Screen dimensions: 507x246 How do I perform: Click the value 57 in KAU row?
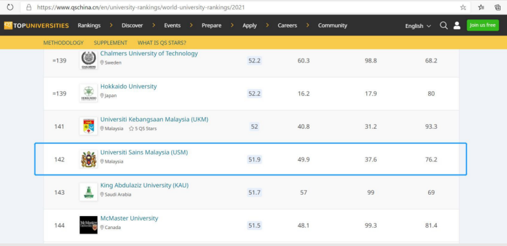[x=303, y=193]
